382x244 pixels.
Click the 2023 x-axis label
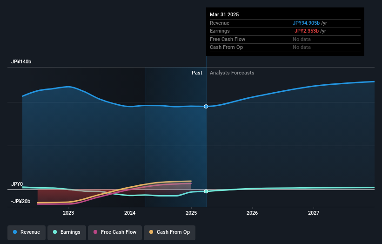click(x=68, y=213)
